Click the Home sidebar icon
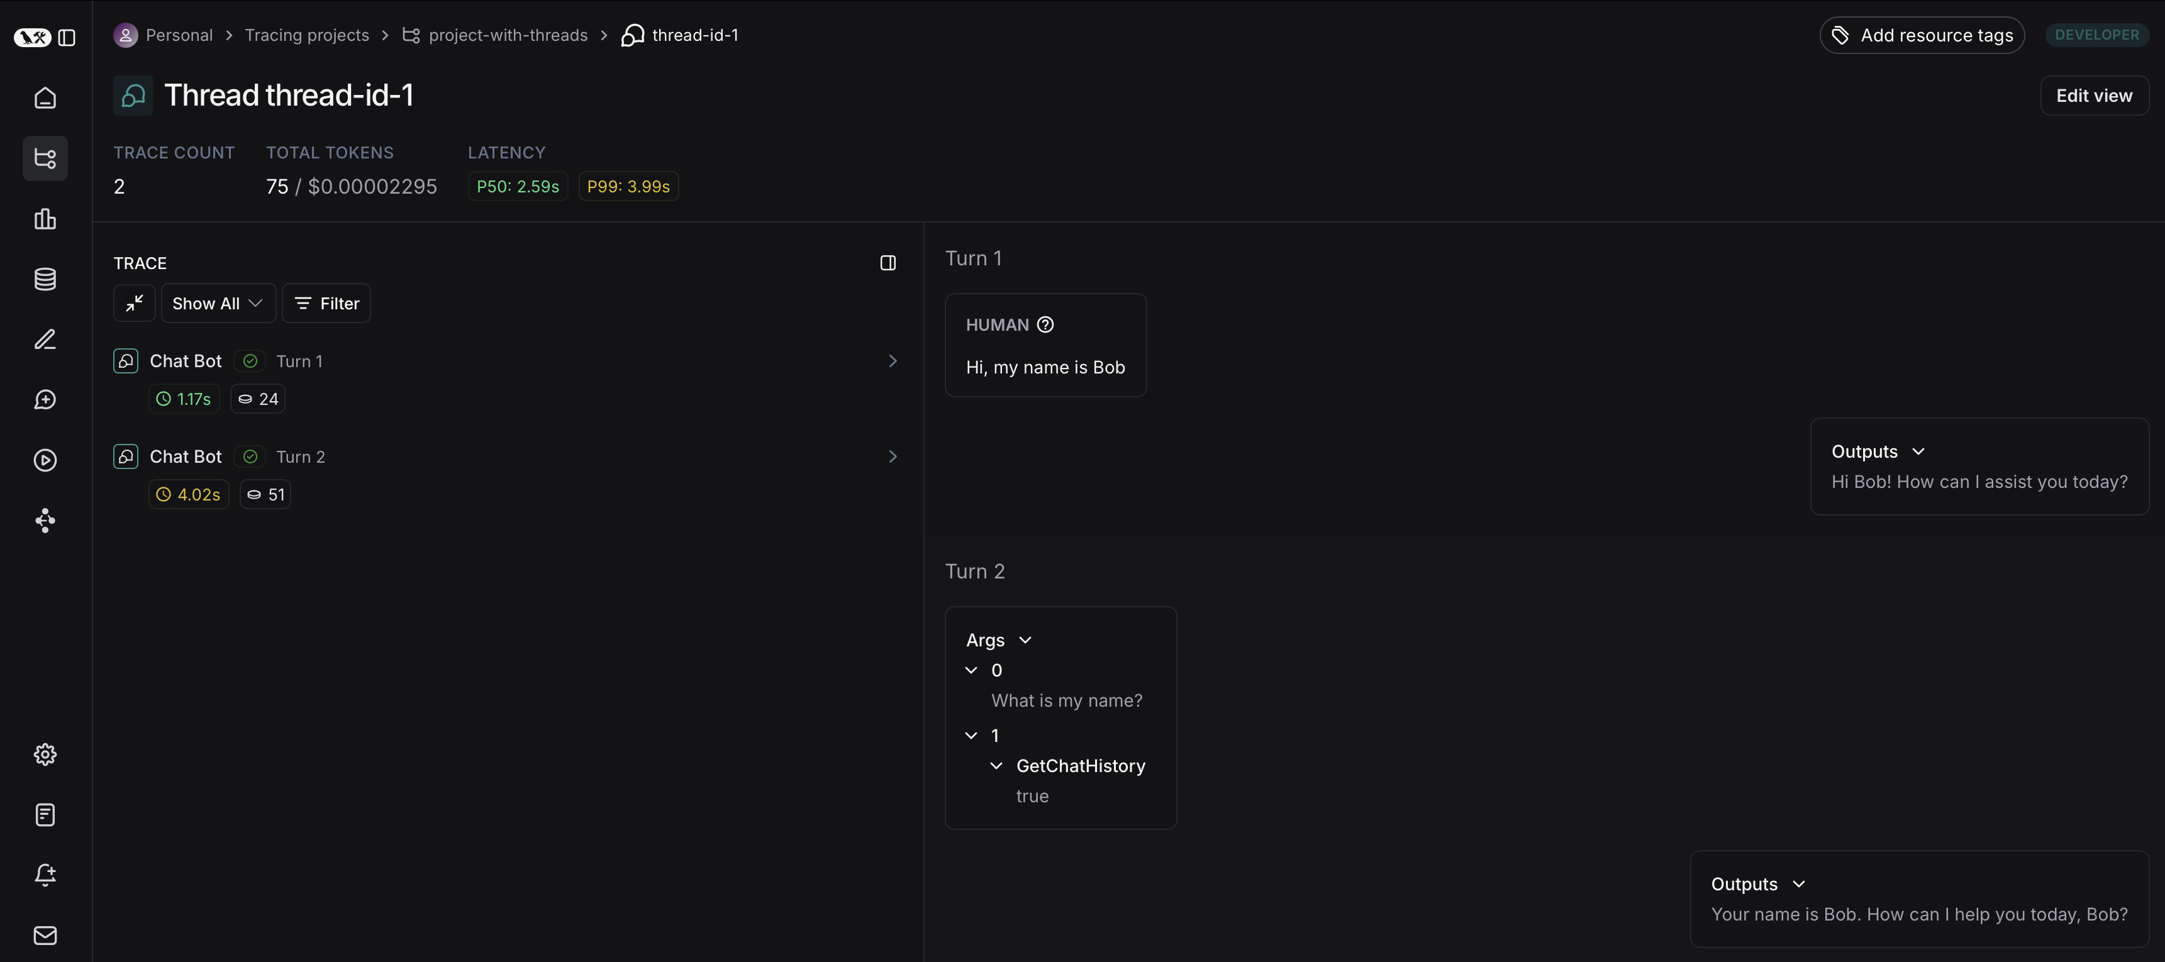2165x962 pixels. pos(45,97)
